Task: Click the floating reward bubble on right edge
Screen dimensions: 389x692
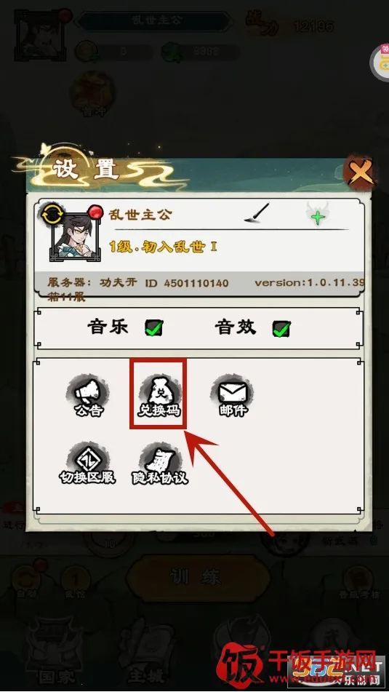Action: pos(380,62)
